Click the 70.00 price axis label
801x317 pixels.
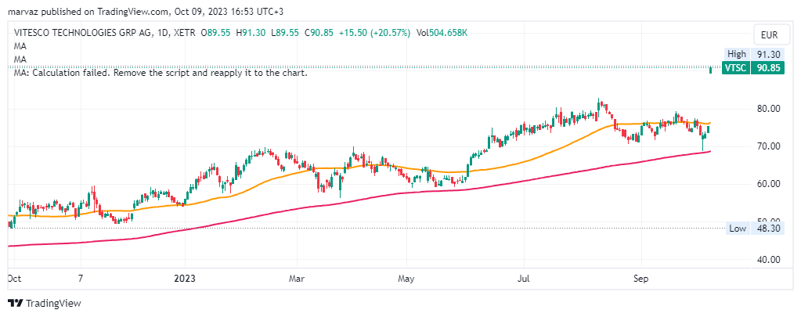(768, 146)
